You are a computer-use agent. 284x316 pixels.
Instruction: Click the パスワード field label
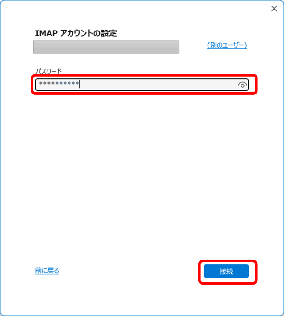[48, 71]
